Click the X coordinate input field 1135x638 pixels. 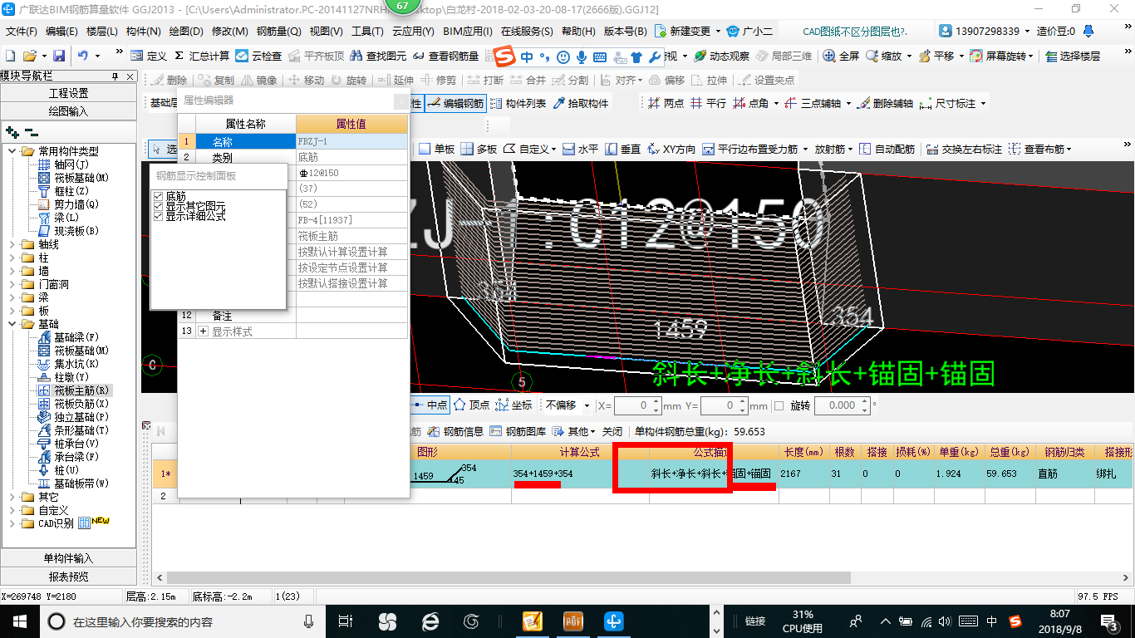point(638,405)
